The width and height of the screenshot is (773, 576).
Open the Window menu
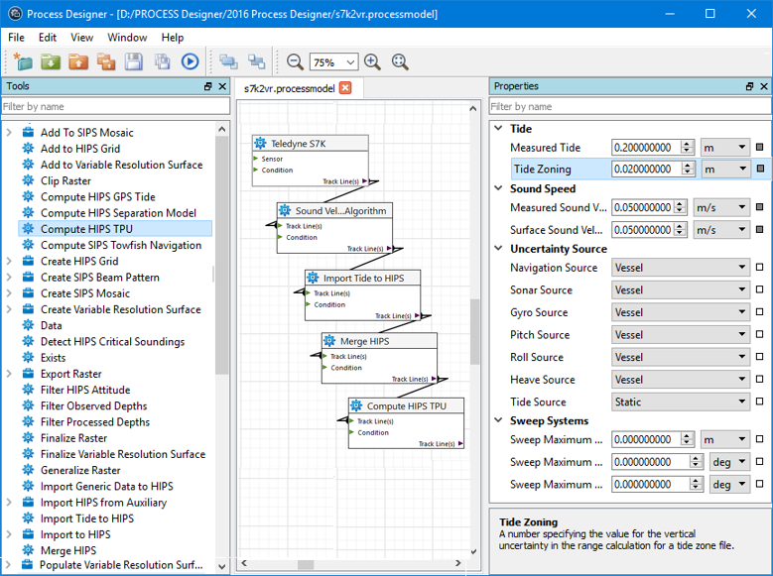[127, 37]
